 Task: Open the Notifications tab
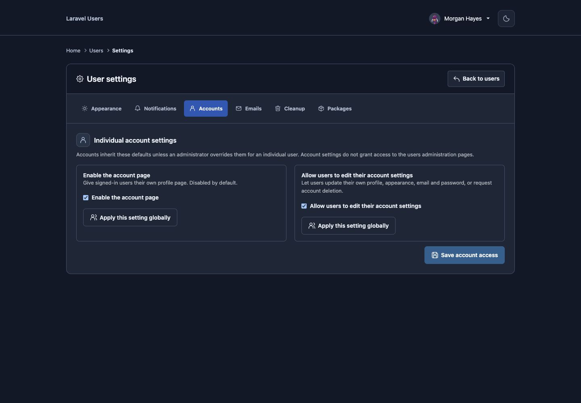155,108
